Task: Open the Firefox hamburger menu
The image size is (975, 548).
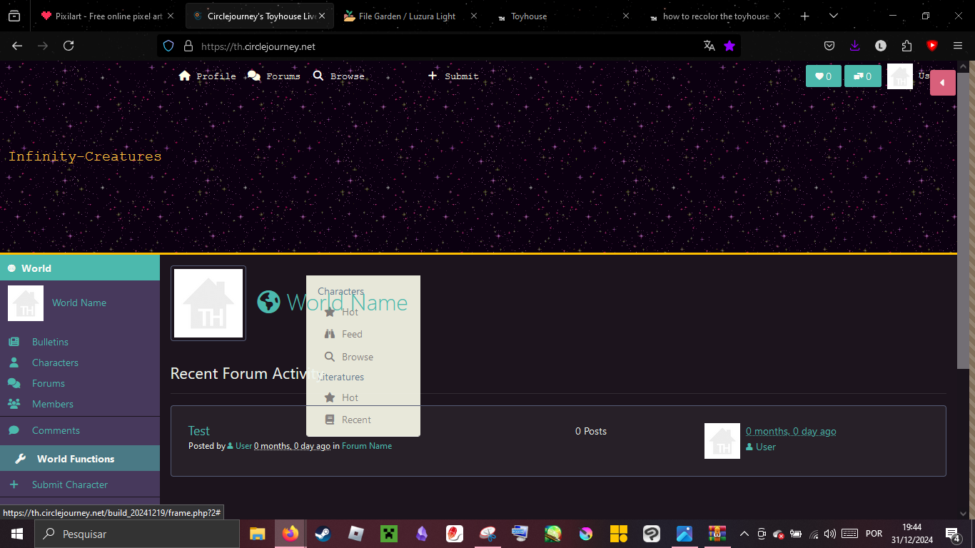Action: pos(958,46)
